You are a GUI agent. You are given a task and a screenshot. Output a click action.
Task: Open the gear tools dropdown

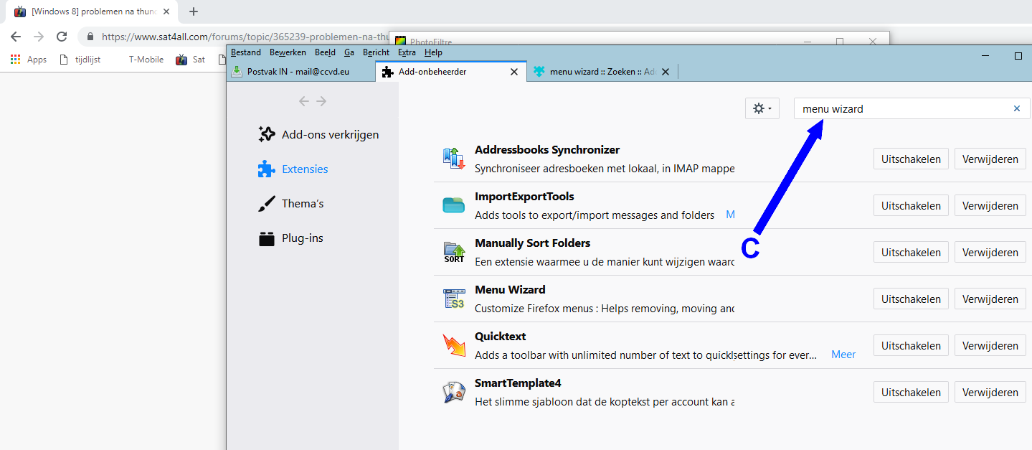[x=762, y=109]
